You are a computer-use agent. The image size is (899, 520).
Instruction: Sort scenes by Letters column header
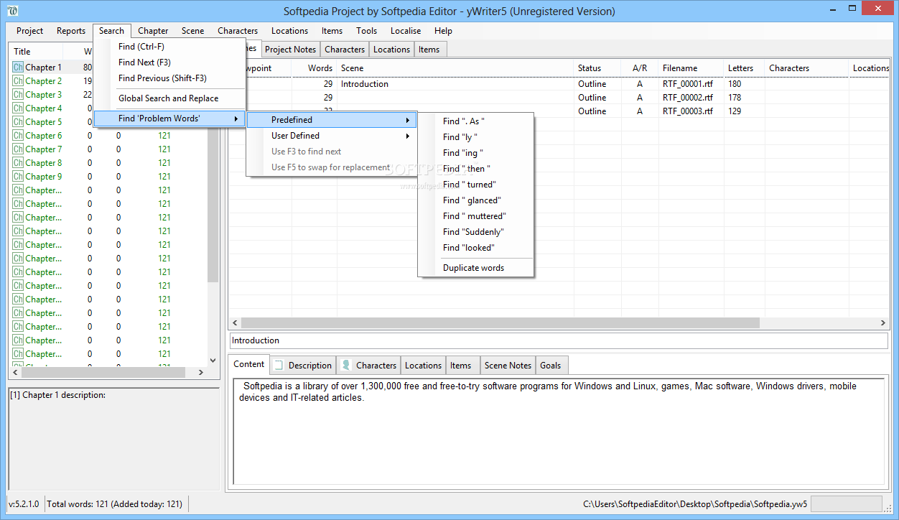744,68
